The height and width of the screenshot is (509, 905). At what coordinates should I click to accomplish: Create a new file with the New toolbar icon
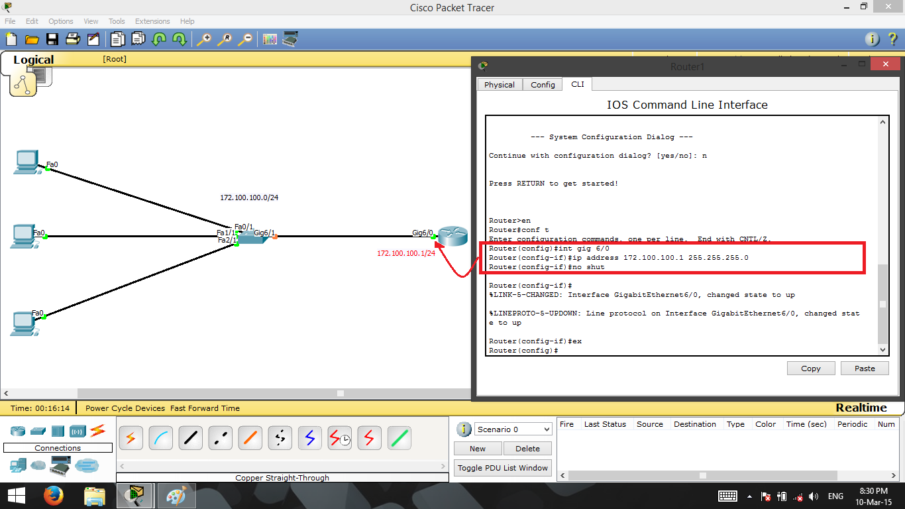(11, 39)
